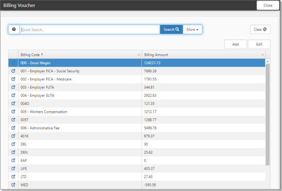282x191 pixels.
Task: Select the 004 - Employer SUTA row
Action: tap(137, 95)
